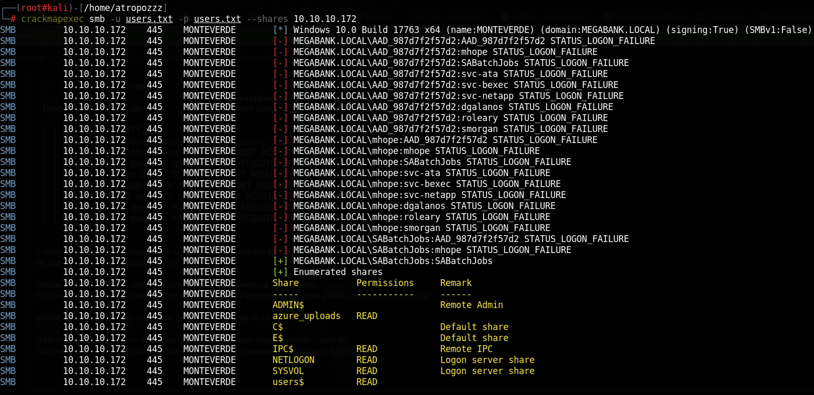
Task: Click the AAD_987d7f2f57d2:svc-netapp failure line
Action: coord(459,96)
